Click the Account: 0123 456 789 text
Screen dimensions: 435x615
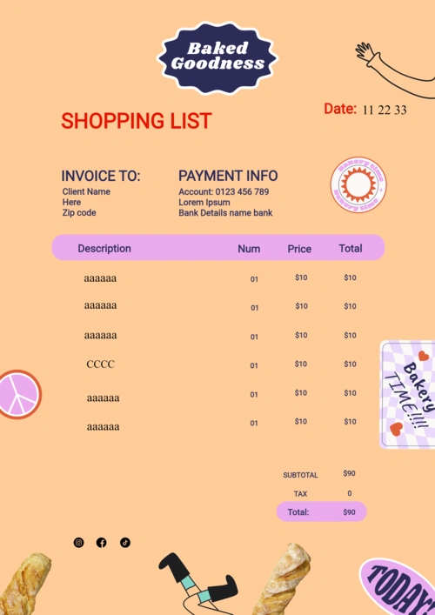tap(224, 191)
